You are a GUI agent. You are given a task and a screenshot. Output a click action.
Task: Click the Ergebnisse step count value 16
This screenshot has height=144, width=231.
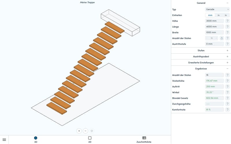(215, 75)
